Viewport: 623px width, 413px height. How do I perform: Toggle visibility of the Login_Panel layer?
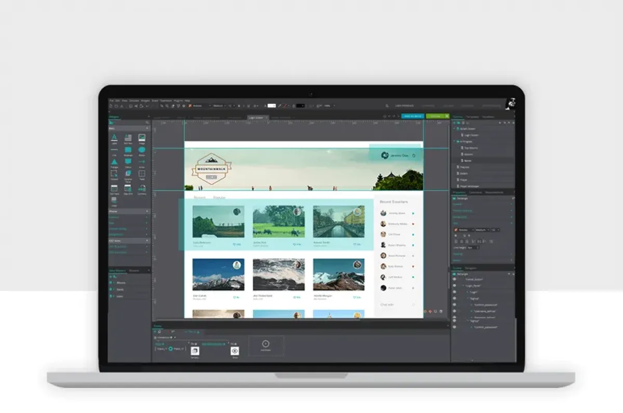(x=454, y=285)
